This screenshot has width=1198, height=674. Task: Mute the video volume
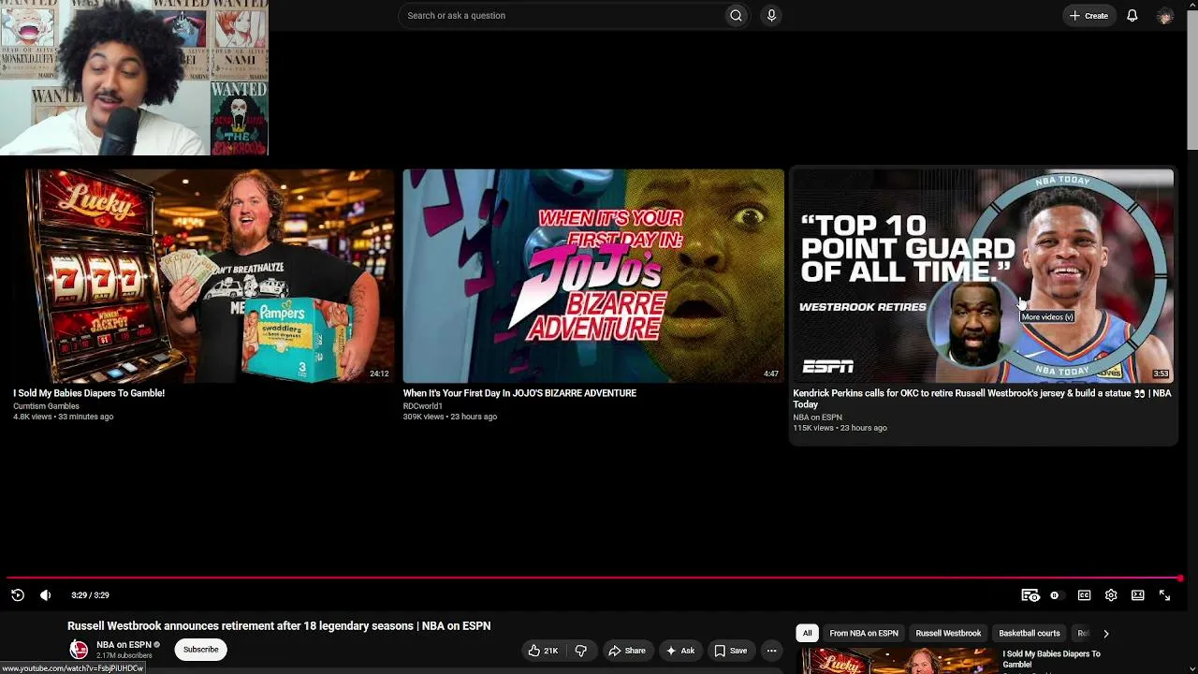pyautogui.click(x=45, y=595)
